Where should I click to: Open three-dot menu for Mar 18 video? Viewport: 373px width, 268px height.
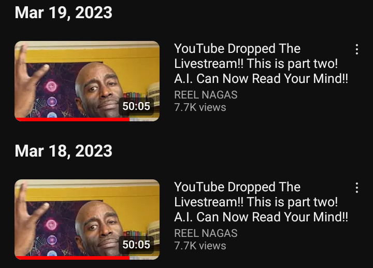click(x=356, y=188)
